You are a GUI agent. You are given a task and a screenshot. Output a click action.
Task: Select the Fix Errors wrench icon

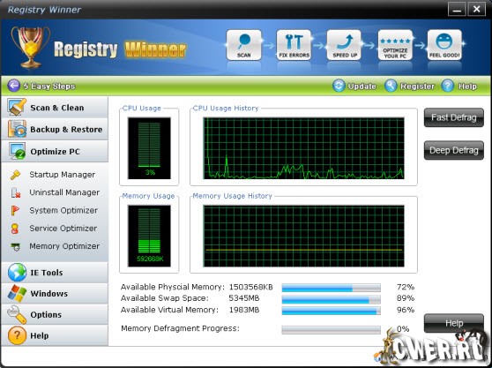click(294, 45)
